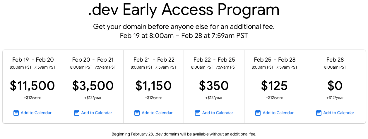Screen dimensions: 368x139
Task: Click the footer note beginning with Beginning February 28
Action: click(x=184, y=134)
